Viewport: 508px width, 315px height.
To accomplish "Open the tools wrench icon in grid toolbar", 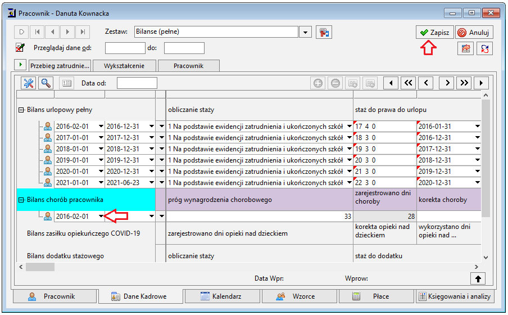I will [x=29, y=83].
